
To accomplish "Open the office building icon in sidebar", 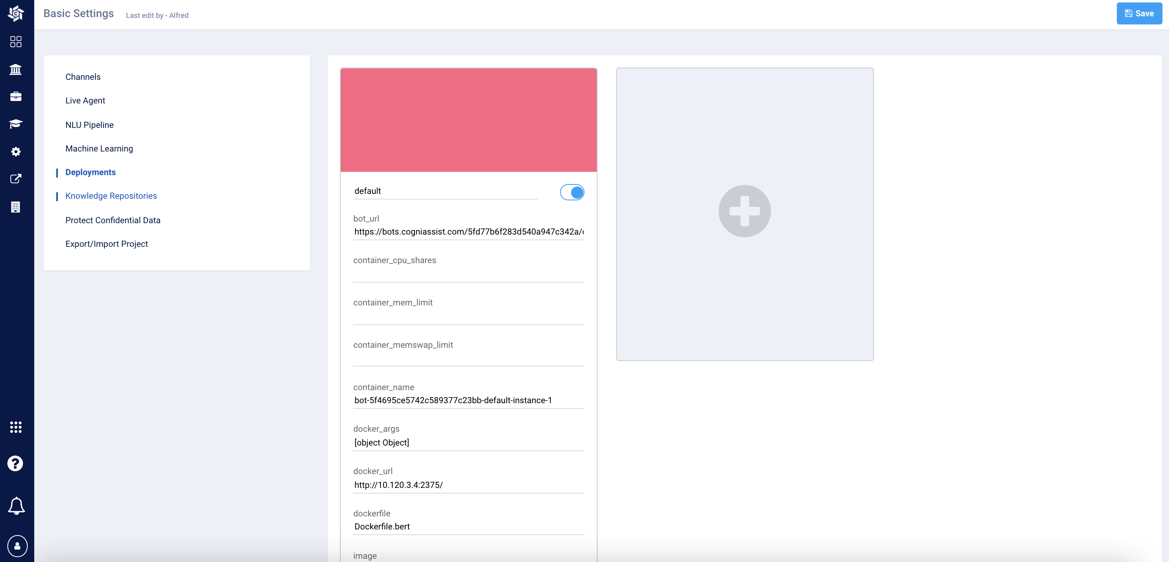I will (x=16, y=207).
